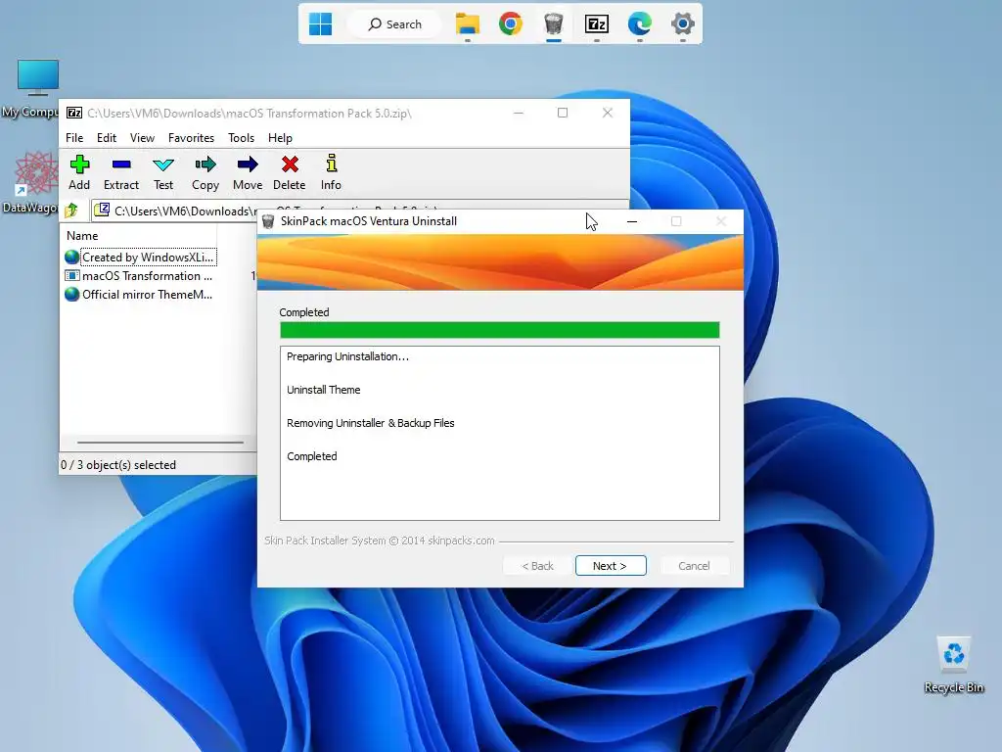Image resolution: width=1002 pixels, height=752 pixels.
Task: Close the 7-Zip window
Action: pos(608,113)
